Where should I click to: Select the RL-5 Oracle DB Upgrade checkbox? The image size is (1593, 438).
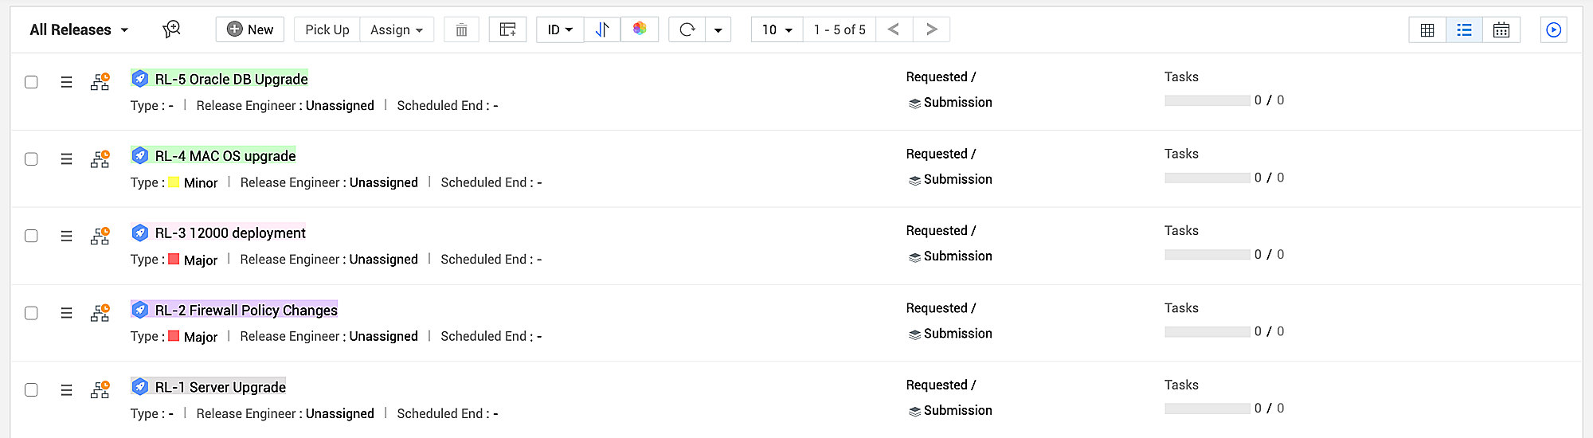[31, 82]
